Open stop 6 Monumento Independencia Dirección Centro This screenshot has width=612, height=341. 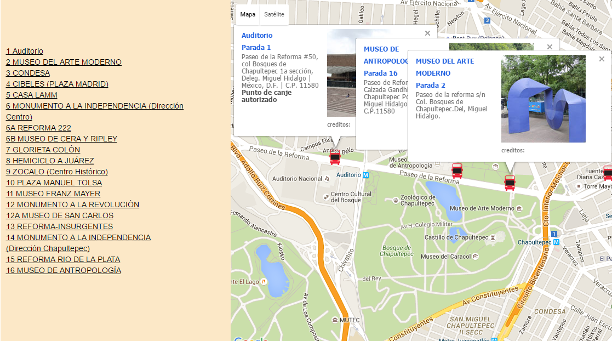[x=94, y=111]
